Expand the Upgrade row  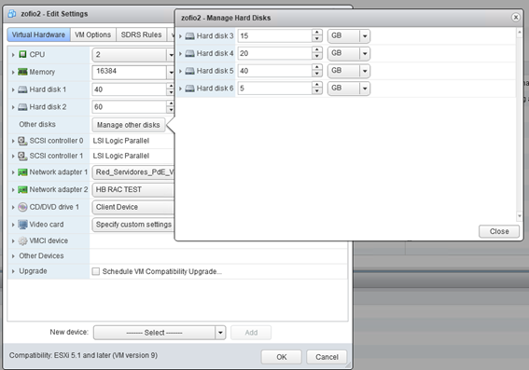tap(13, 271)
